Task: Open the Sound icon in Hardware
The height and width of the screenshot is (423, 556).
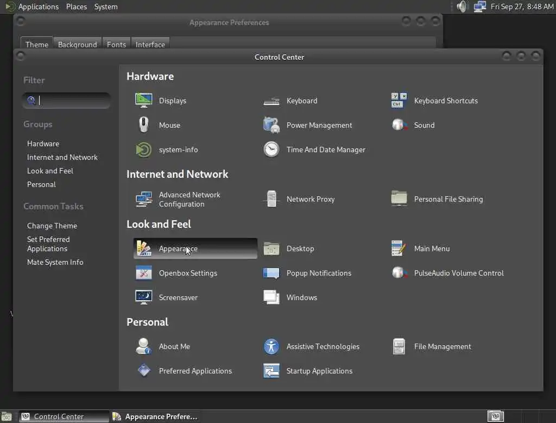Action: pyautogui.click(x=399, y=125)
